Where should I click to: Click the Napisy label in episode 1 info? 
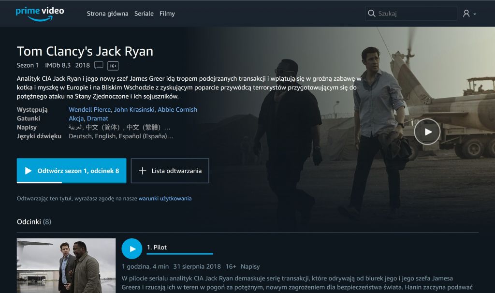[250, 266]
